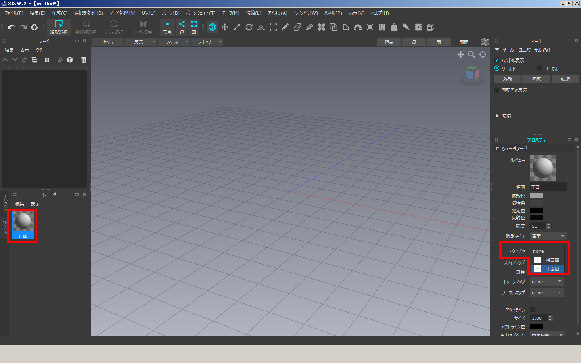Select the 矩形選択 rectangle selection tool
Screen dimensions: 581x363
point(59,27)
